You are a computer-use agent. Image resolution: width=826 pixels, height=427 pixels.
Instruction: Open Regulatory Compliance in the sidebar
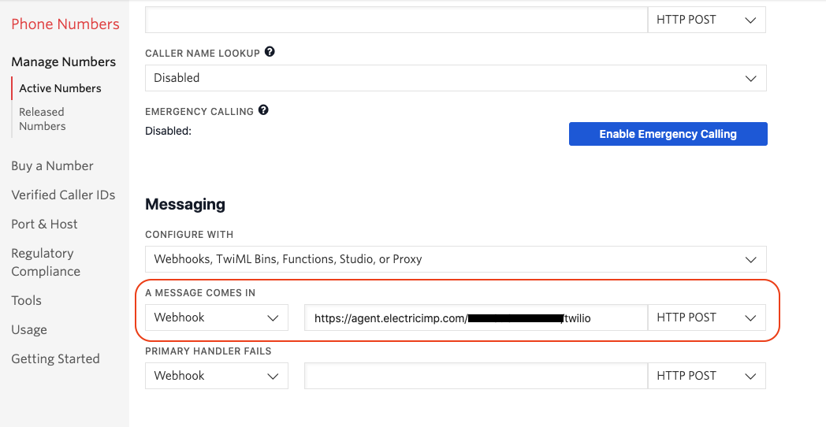(x=46, y=262)
